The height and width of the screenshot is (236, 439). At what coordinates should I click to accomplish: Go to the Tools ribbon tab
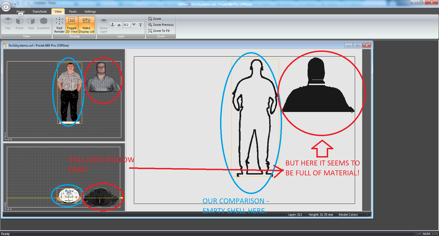coord(73,12)
